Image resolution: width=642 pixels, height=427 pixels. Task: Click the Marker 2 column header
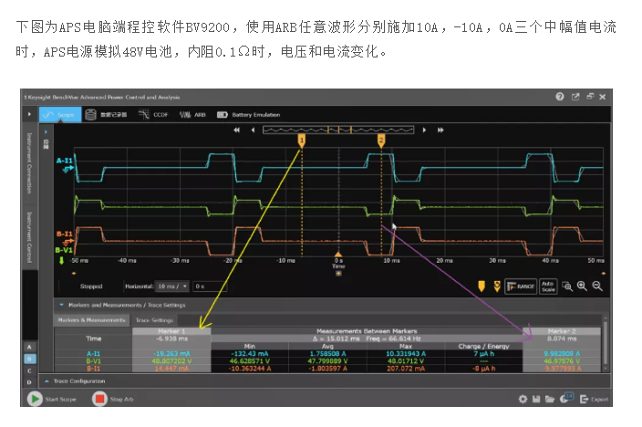[x=562, y=331]
